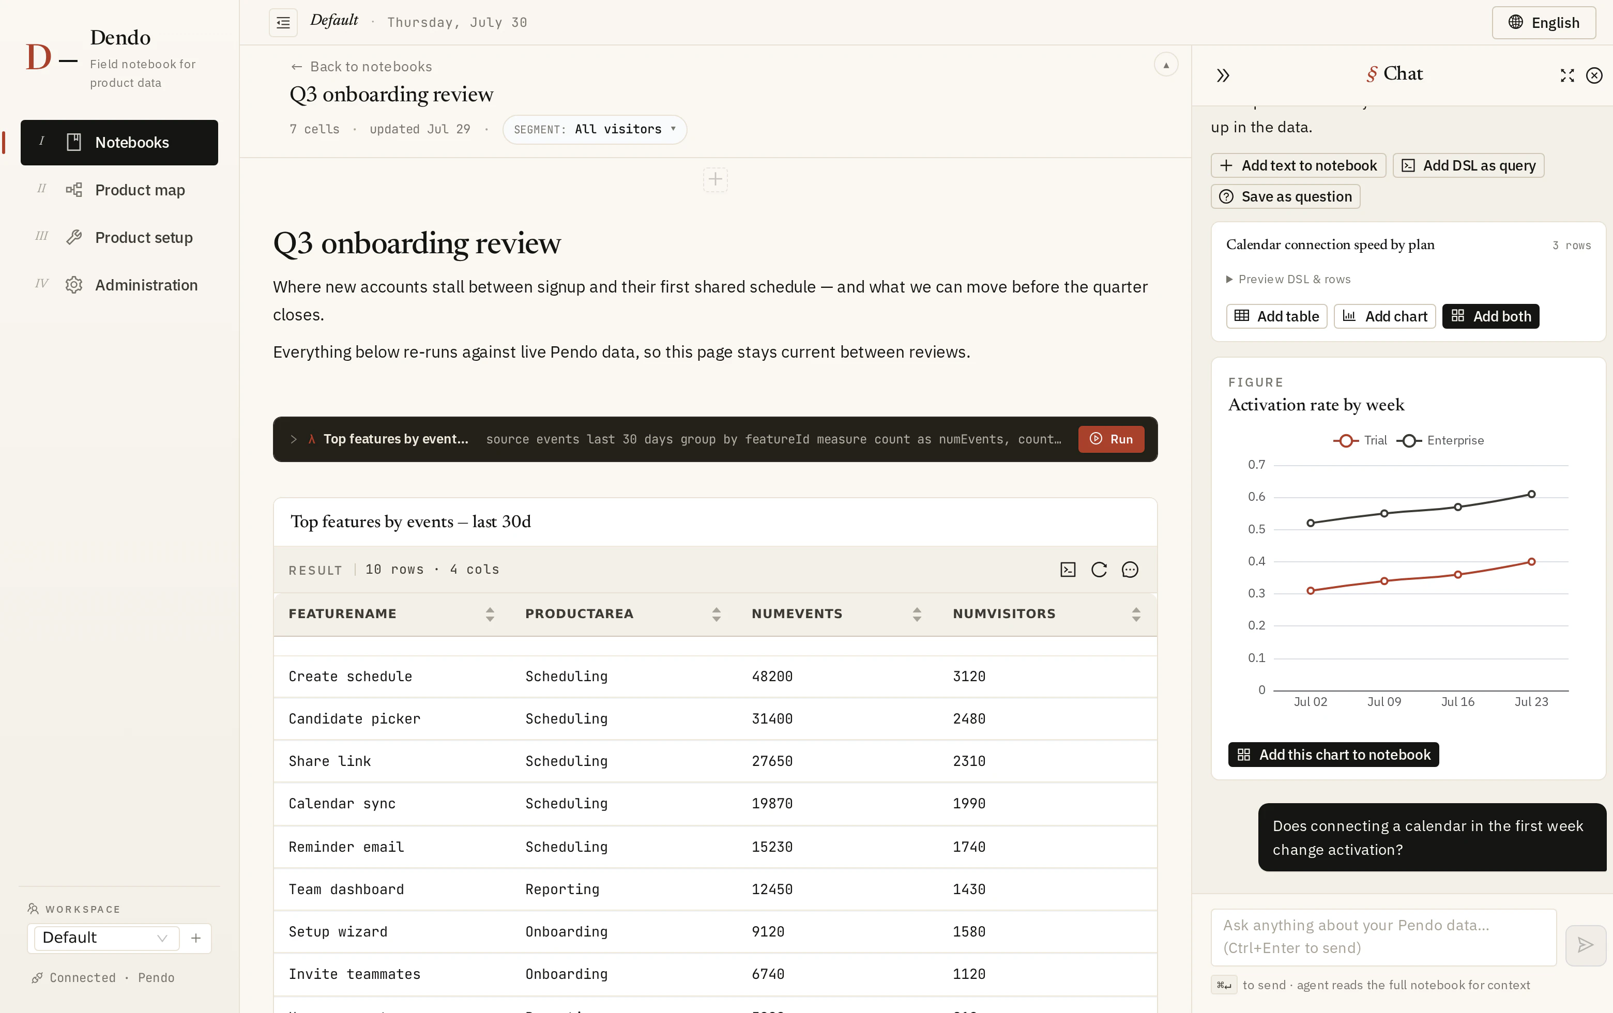The height and width of the screenshot is (1013, 1613).
Task: Expand Preview DSL & rows
Action: point(1288,279)
